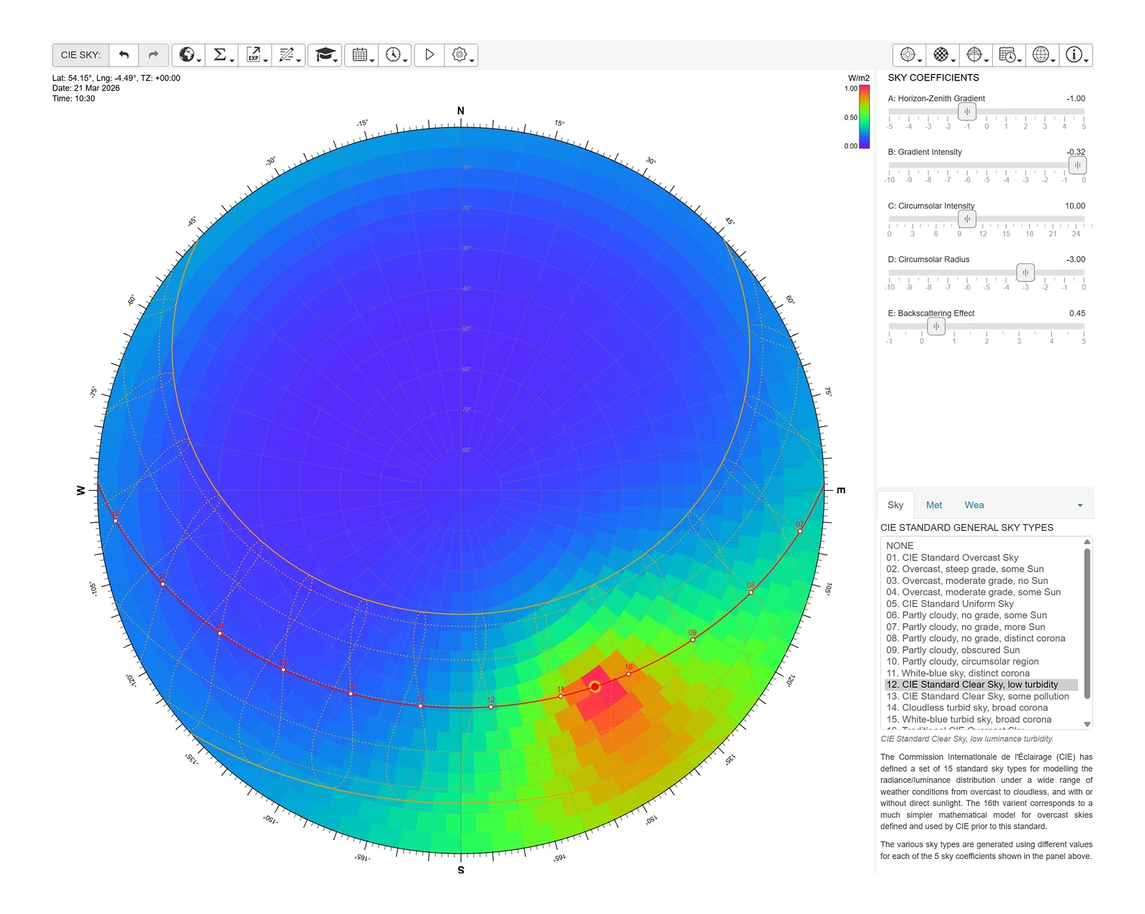Select 09. Partly cloudy, obscured Sun
This screenshot has width=1145, height=914.
pyautogui.click(x=982, y=650)
